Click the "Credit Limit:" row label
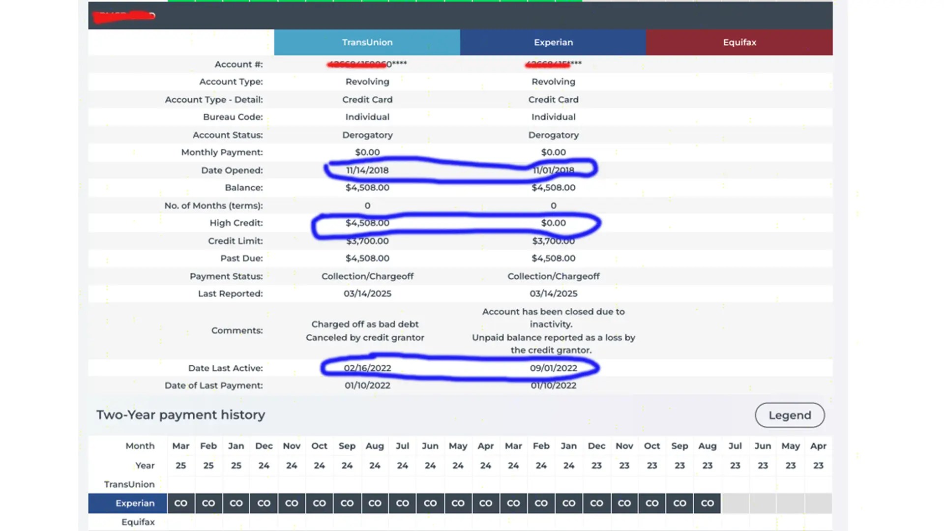Viewport: 944px width, 531px height. (x=236, y=241)
